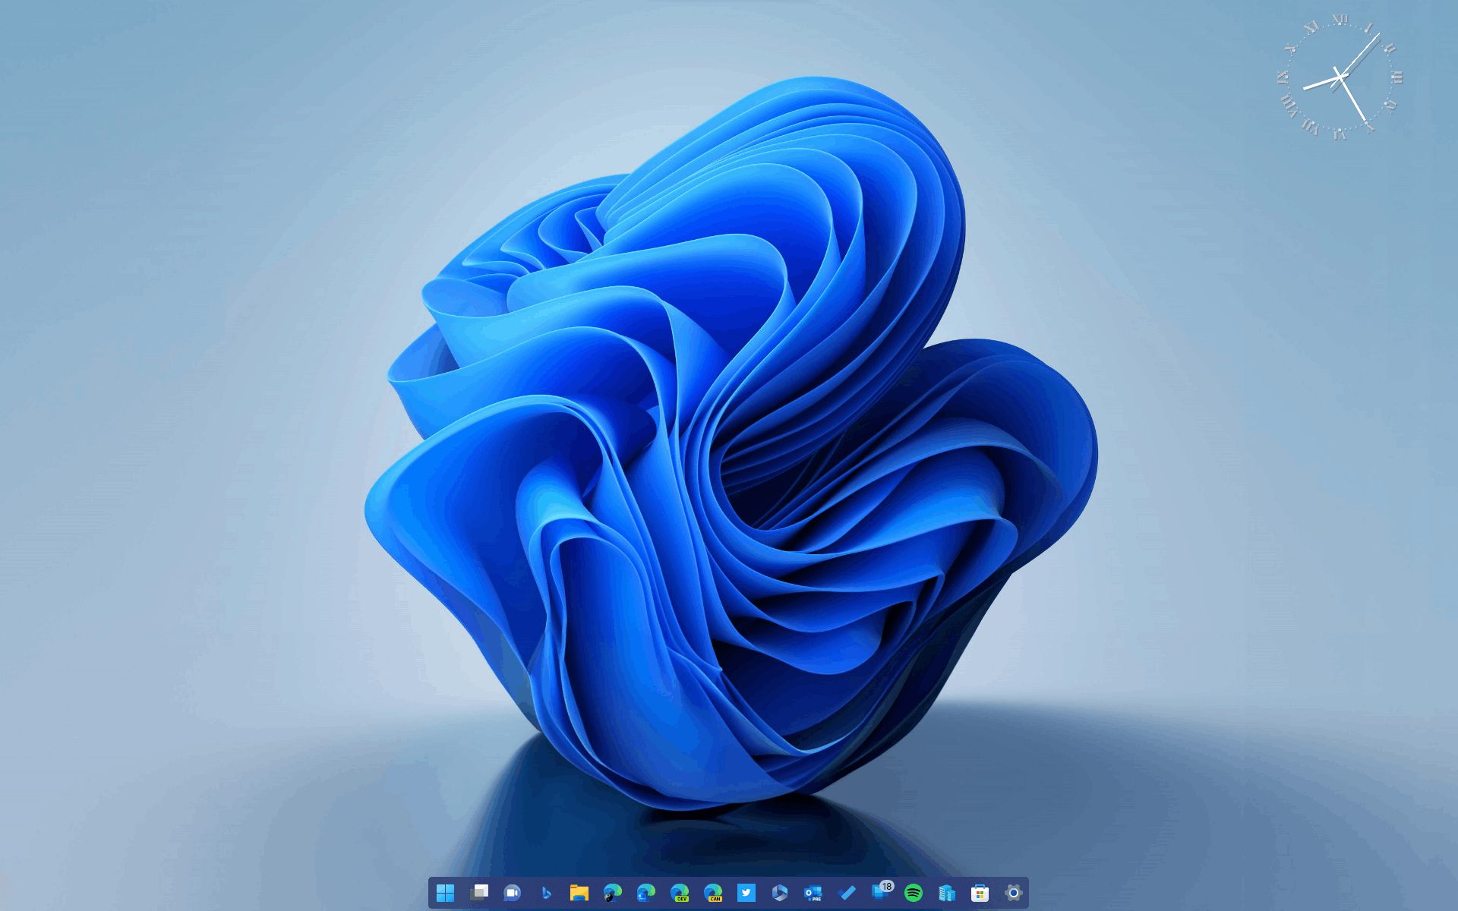The image size is (1458, 911).
Task: Click the analog clock widget
Action: 1341,77
